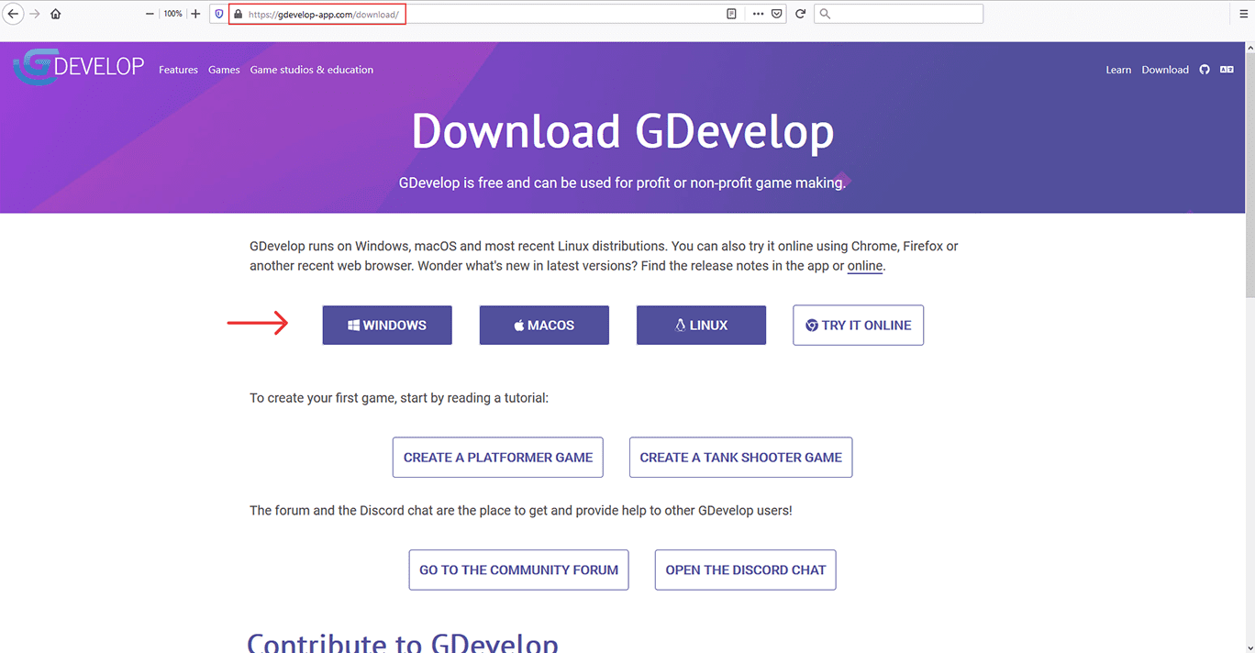
Task: Open Game studios & education menu item
Action: tap(311, 70)
